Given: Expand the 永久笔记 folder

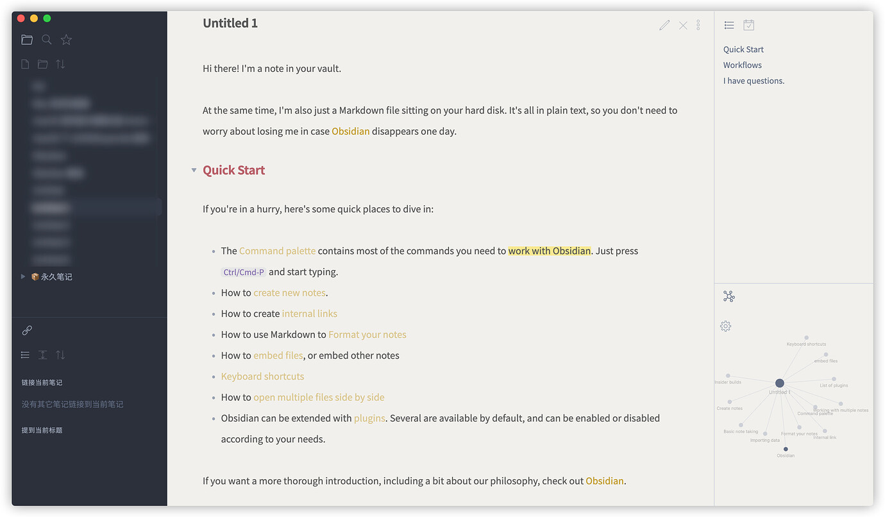Looking at the screenshot, I should [x=23, y=276].
